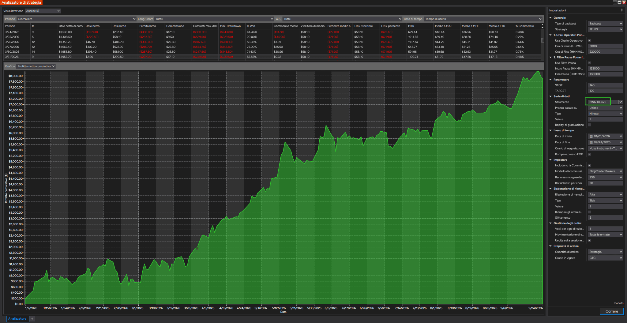Toggle the Includono la Commissione checkbox

pos(589,166)
